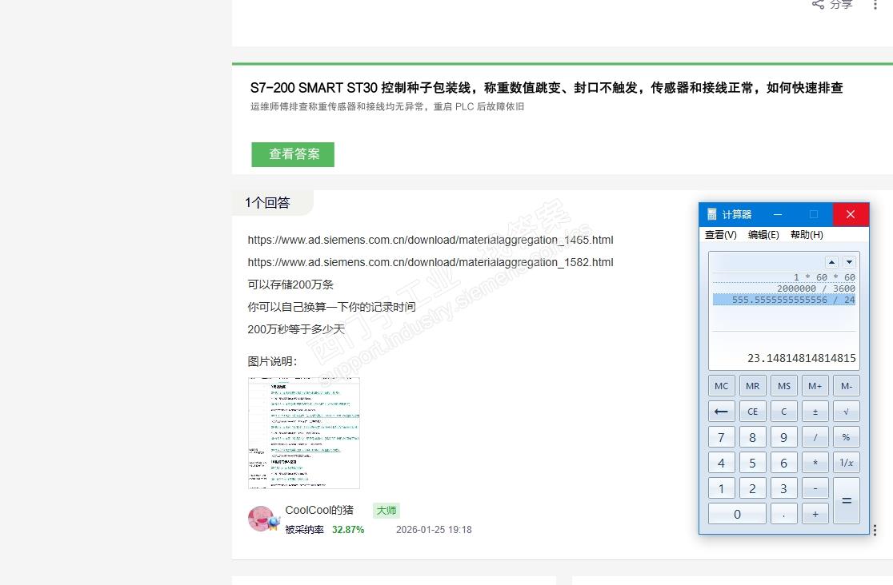893x585 pixels.
Task: Click CoolCool的猪 avatar picture
Action: [262, 519]
